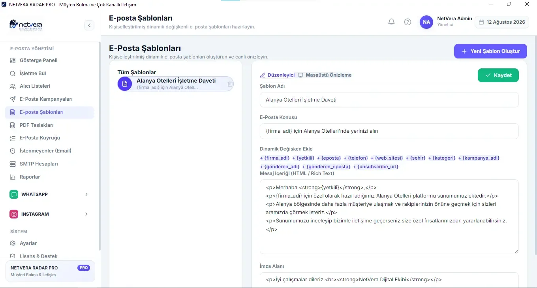Delete the Alanya Otelleri template via trash icon
The height and width of the screenshot is (288, 537).
[x=230, y=84]
